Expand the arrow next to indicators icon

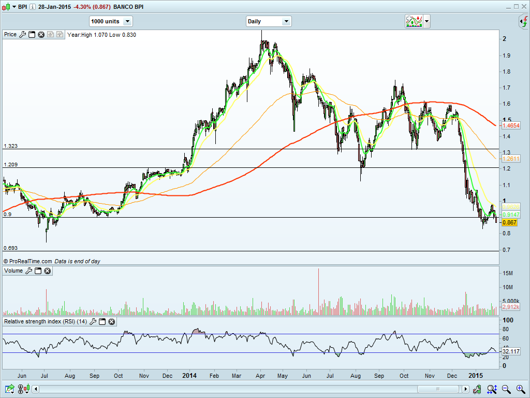[x=427, y=21]
